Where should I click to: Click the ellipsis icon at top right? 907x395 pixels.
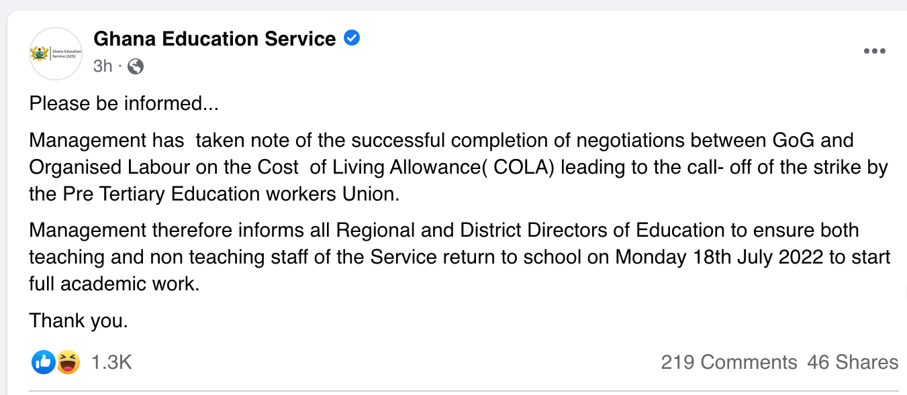[874, 51]
